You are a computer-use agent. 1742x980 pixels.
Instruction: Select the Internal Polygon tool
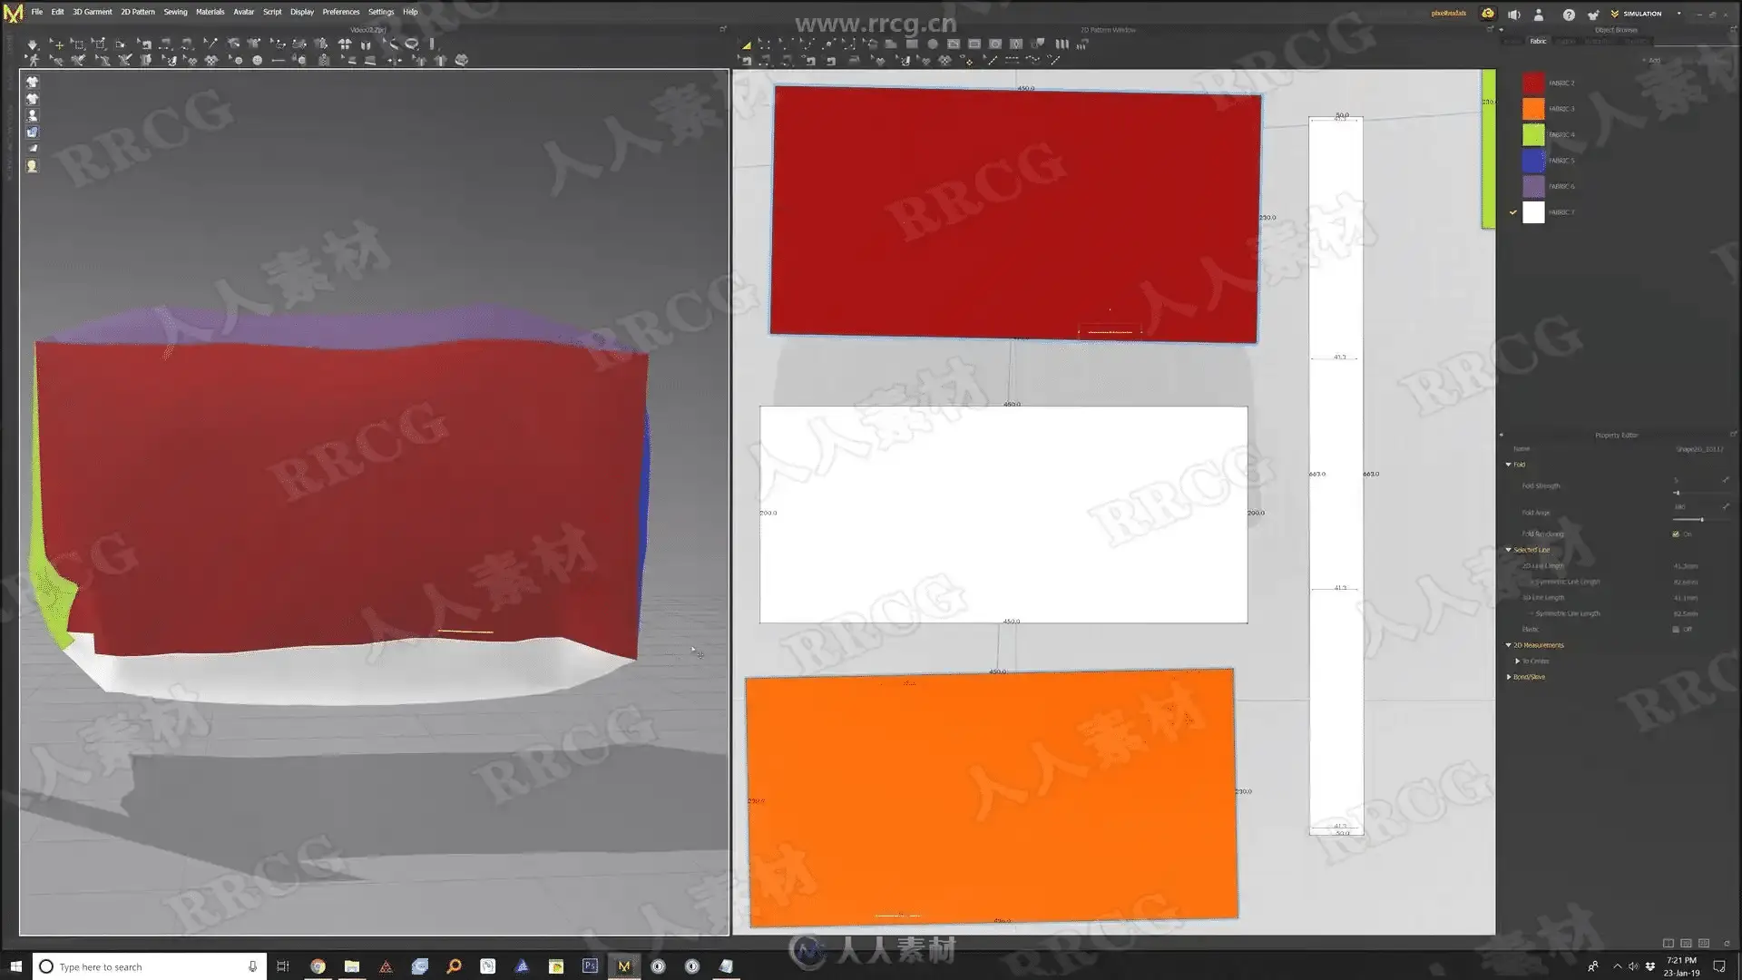point(954,44)
